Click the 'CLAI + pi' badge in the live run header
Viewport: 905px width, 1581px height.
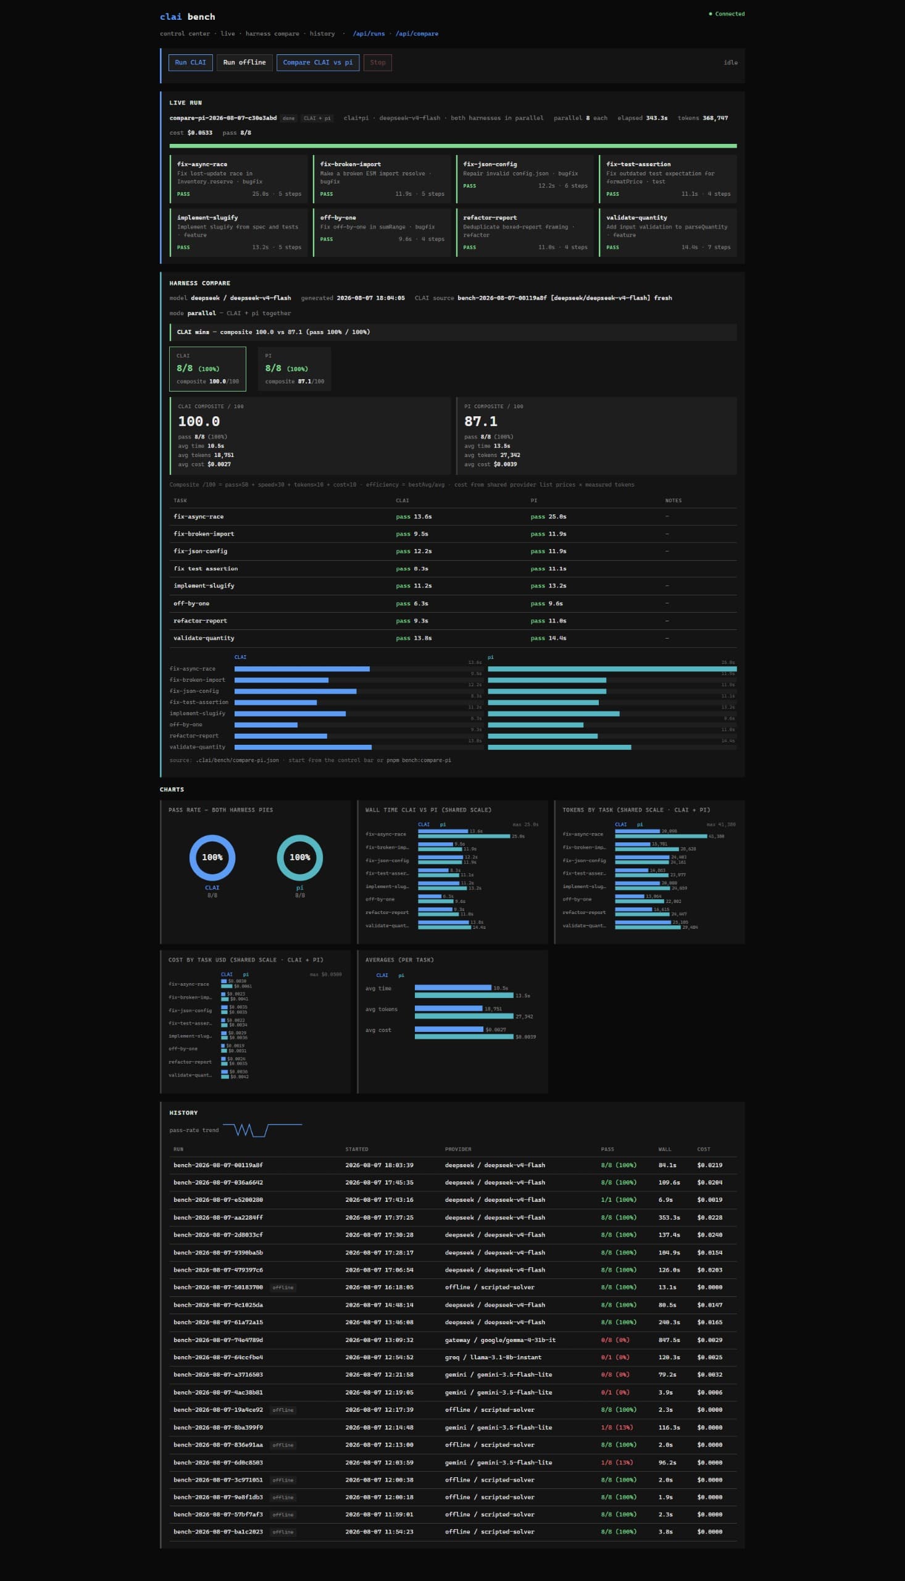[x=317, y=118]
